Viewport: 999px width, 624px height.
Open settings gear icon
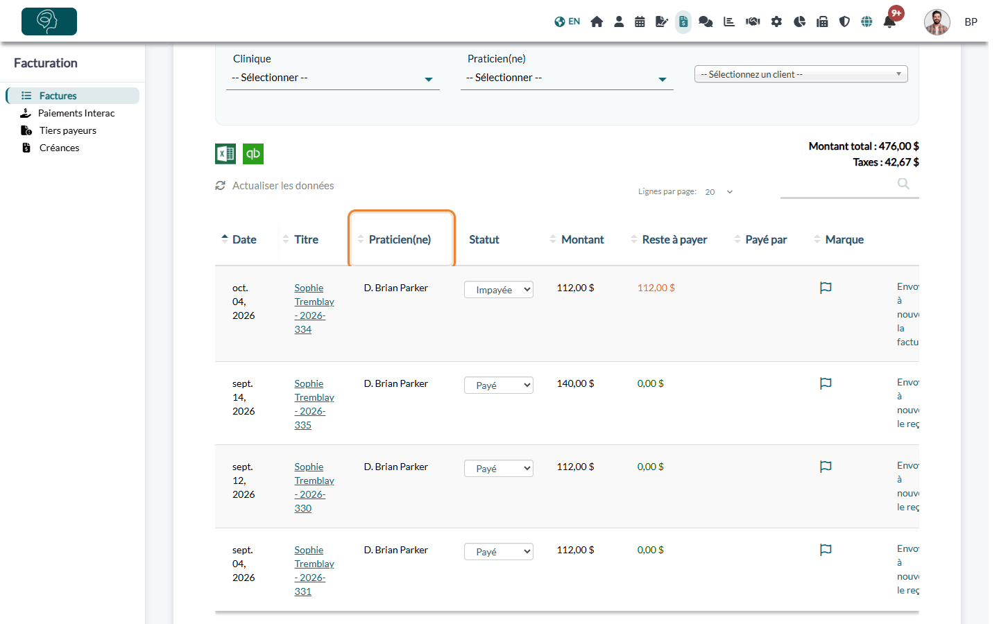(x=776, y=21)
